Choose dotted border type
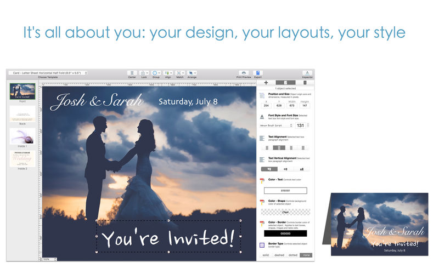Image resolution: width=439 pixels, height=274 pixels. 293,255
